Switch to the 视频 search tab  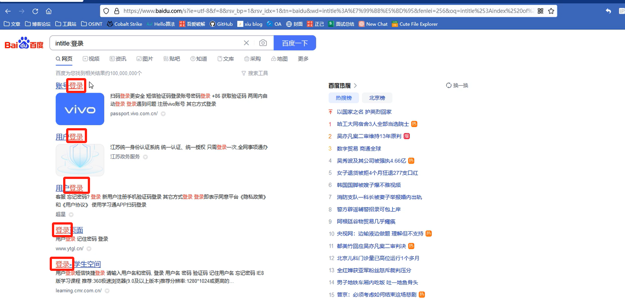pos(91,59)
